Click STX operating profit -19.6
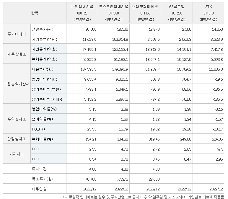The height and width of the screenshot is (199, 228). coord(219,79)
